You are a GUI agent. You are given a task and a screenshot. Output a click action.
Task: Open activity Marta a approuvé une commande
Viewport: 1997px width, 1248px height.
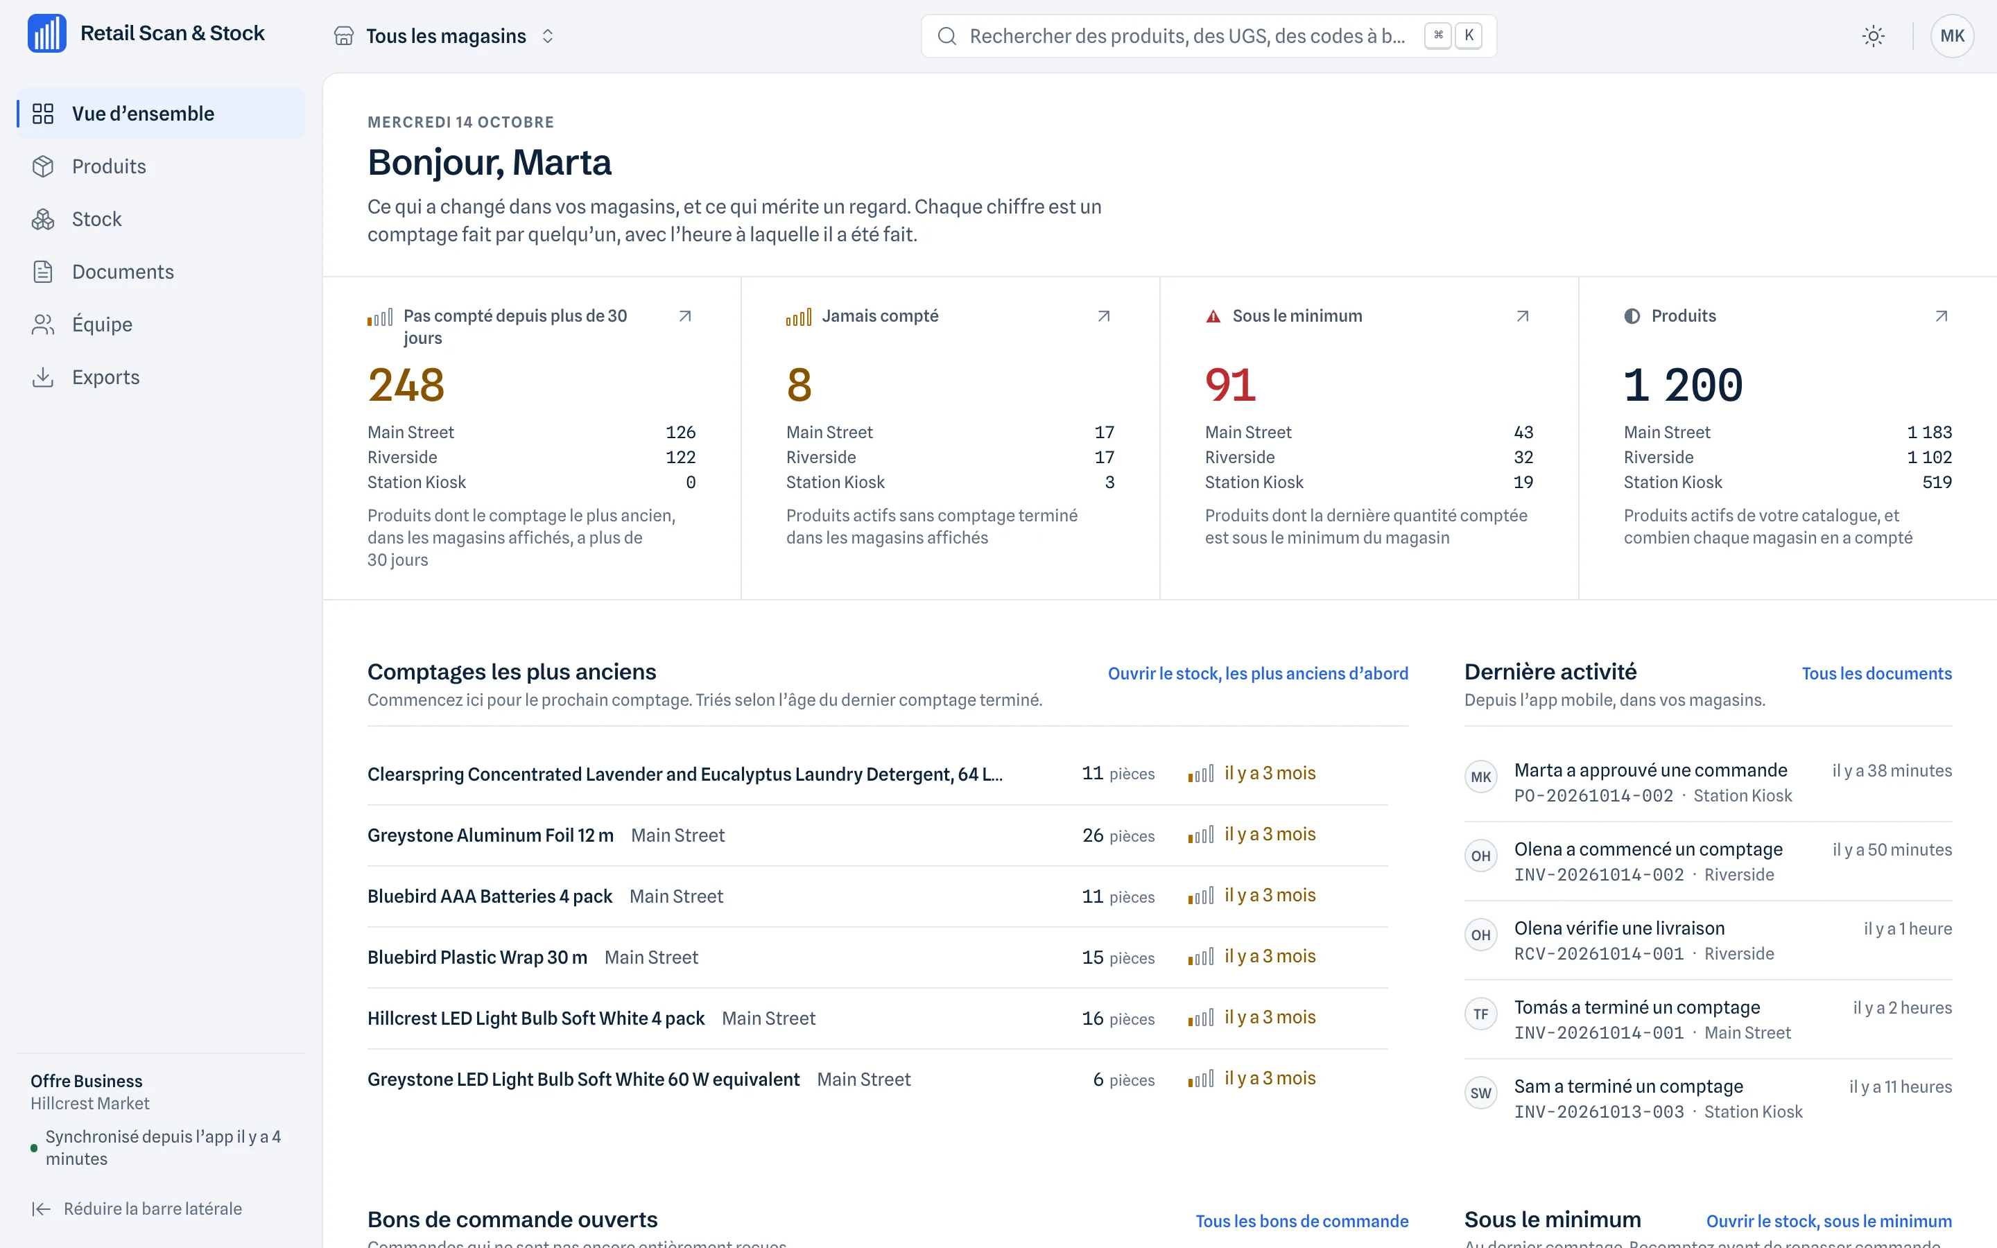coord(1708,783)
